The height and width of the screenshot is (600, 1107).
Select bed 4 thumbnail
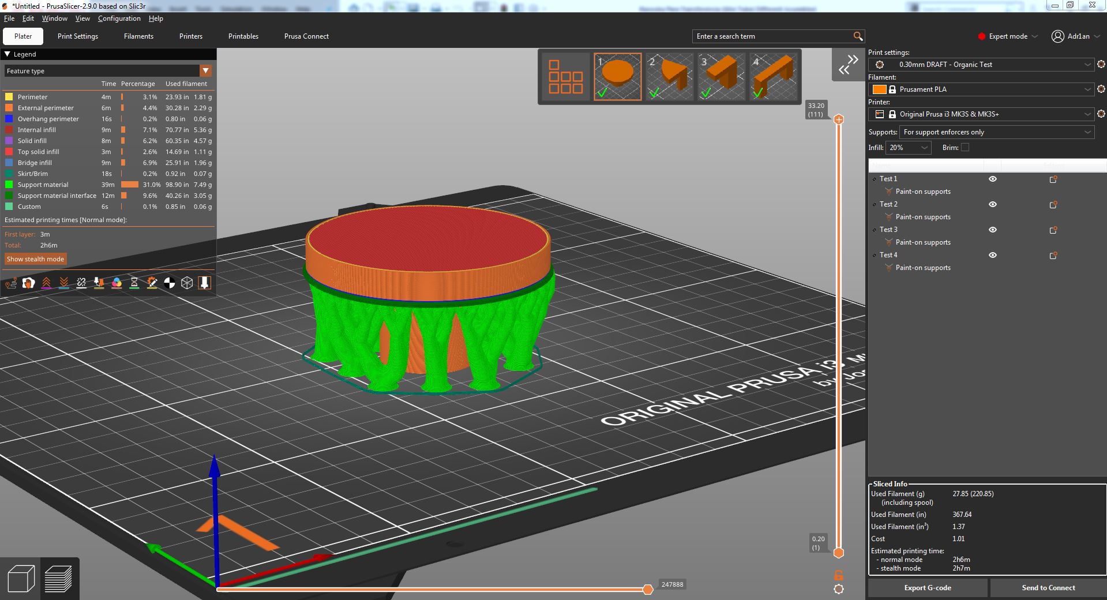(x=773, y=77)
